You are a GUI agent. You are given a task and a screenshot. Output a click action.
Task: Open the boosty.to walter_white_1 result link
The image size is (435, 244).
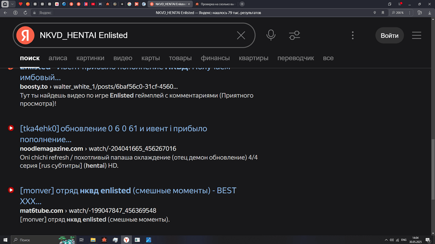(x=99, y=87)
